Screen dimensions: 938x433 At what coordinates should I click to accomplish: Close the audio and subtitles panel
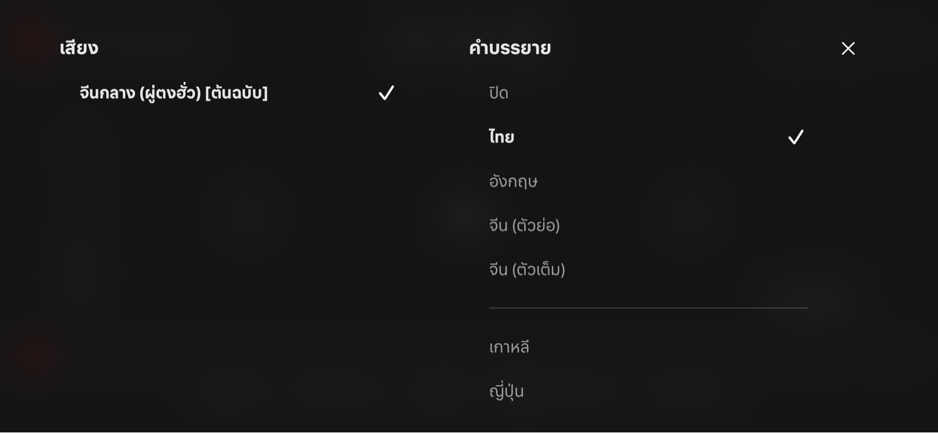848,49
